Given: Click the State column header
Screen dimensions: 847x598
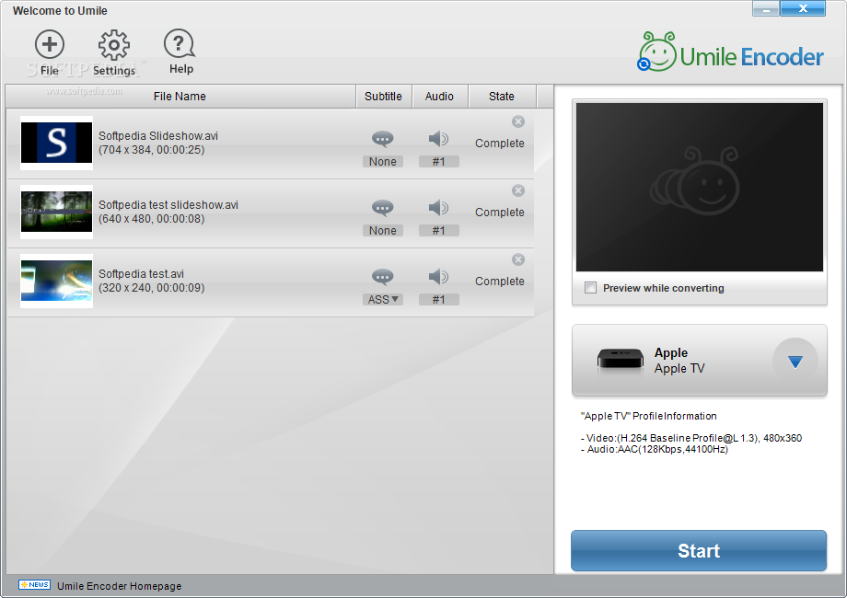Looking at the screenshot, I should click(502, 97).
